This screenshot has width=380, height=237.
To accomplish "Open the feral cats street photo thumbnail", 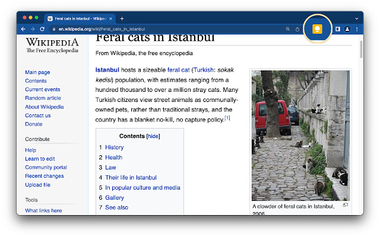I will click(x=300, y=135).
